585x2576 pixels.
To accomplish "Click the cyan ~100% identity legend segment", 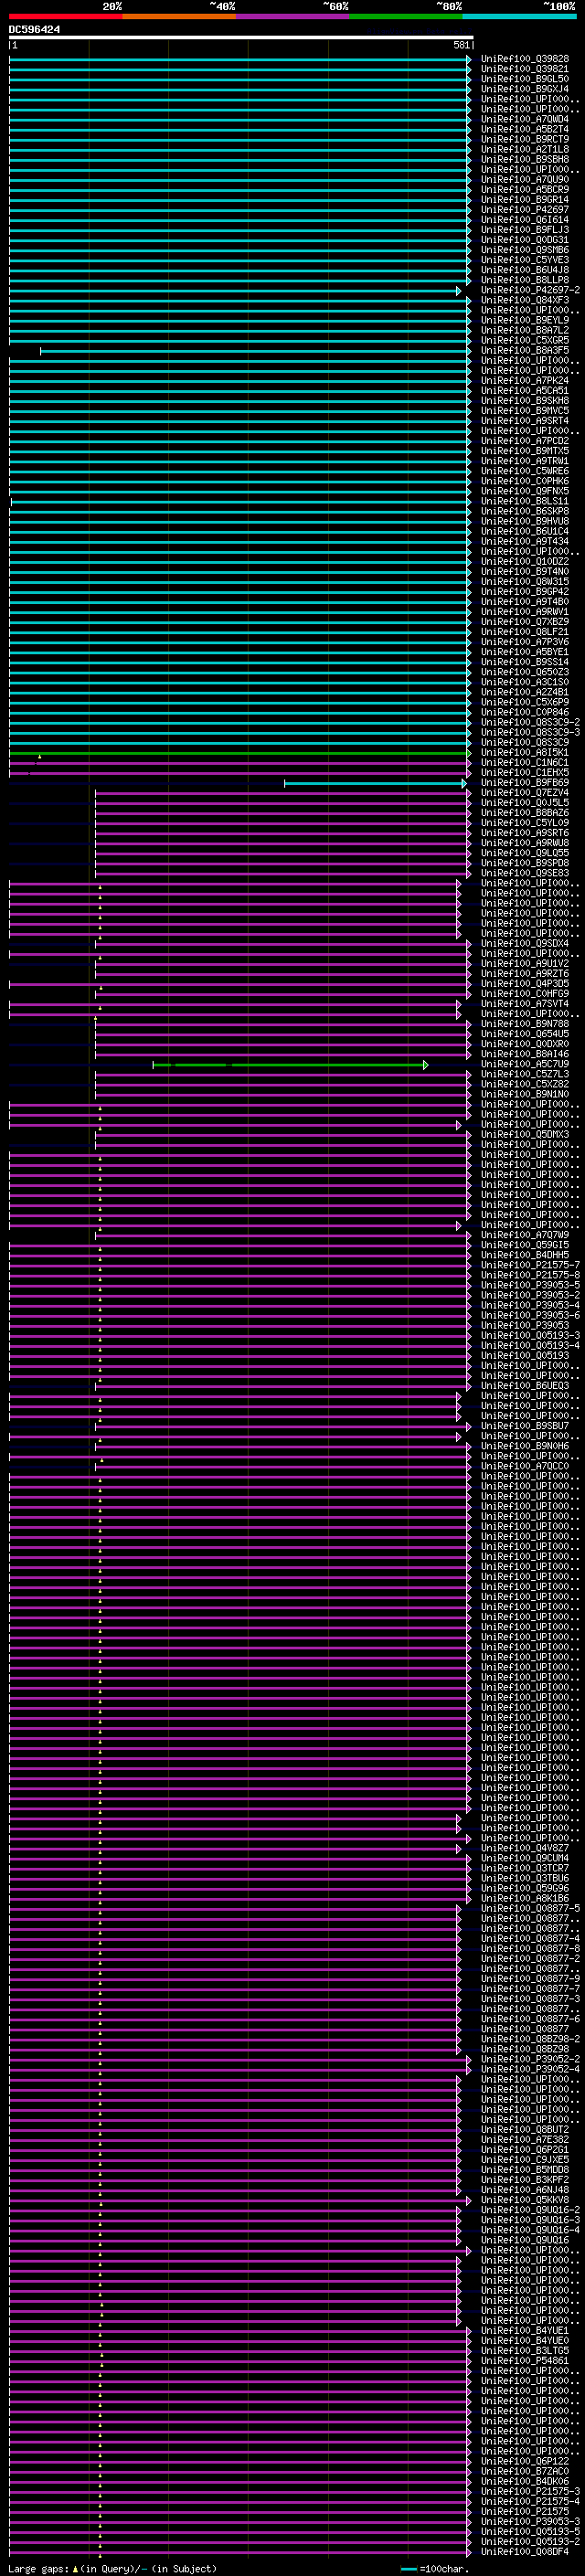I will click(519, 16).
